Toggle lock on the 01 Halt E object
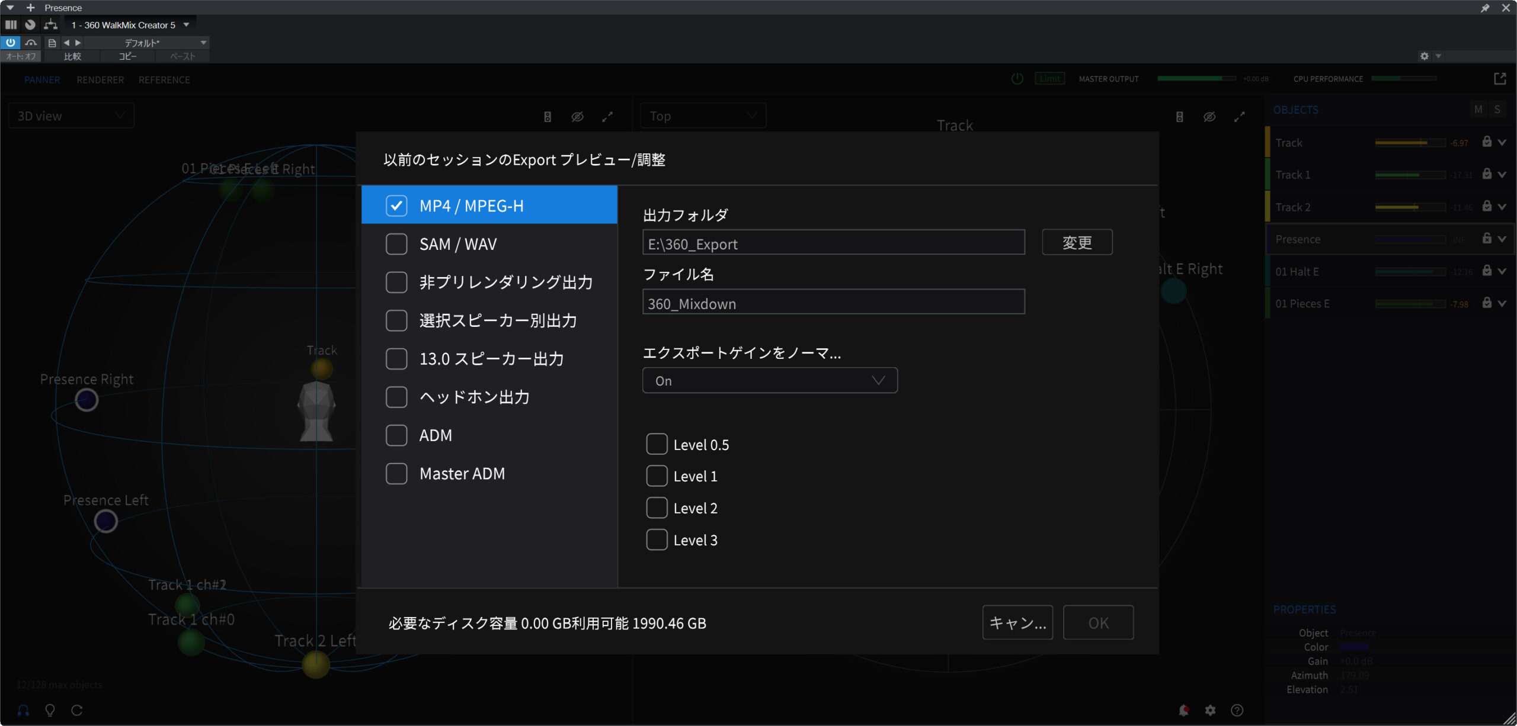The height and width of the screenshot is (726, 1517). click(x=1487, y=271)
